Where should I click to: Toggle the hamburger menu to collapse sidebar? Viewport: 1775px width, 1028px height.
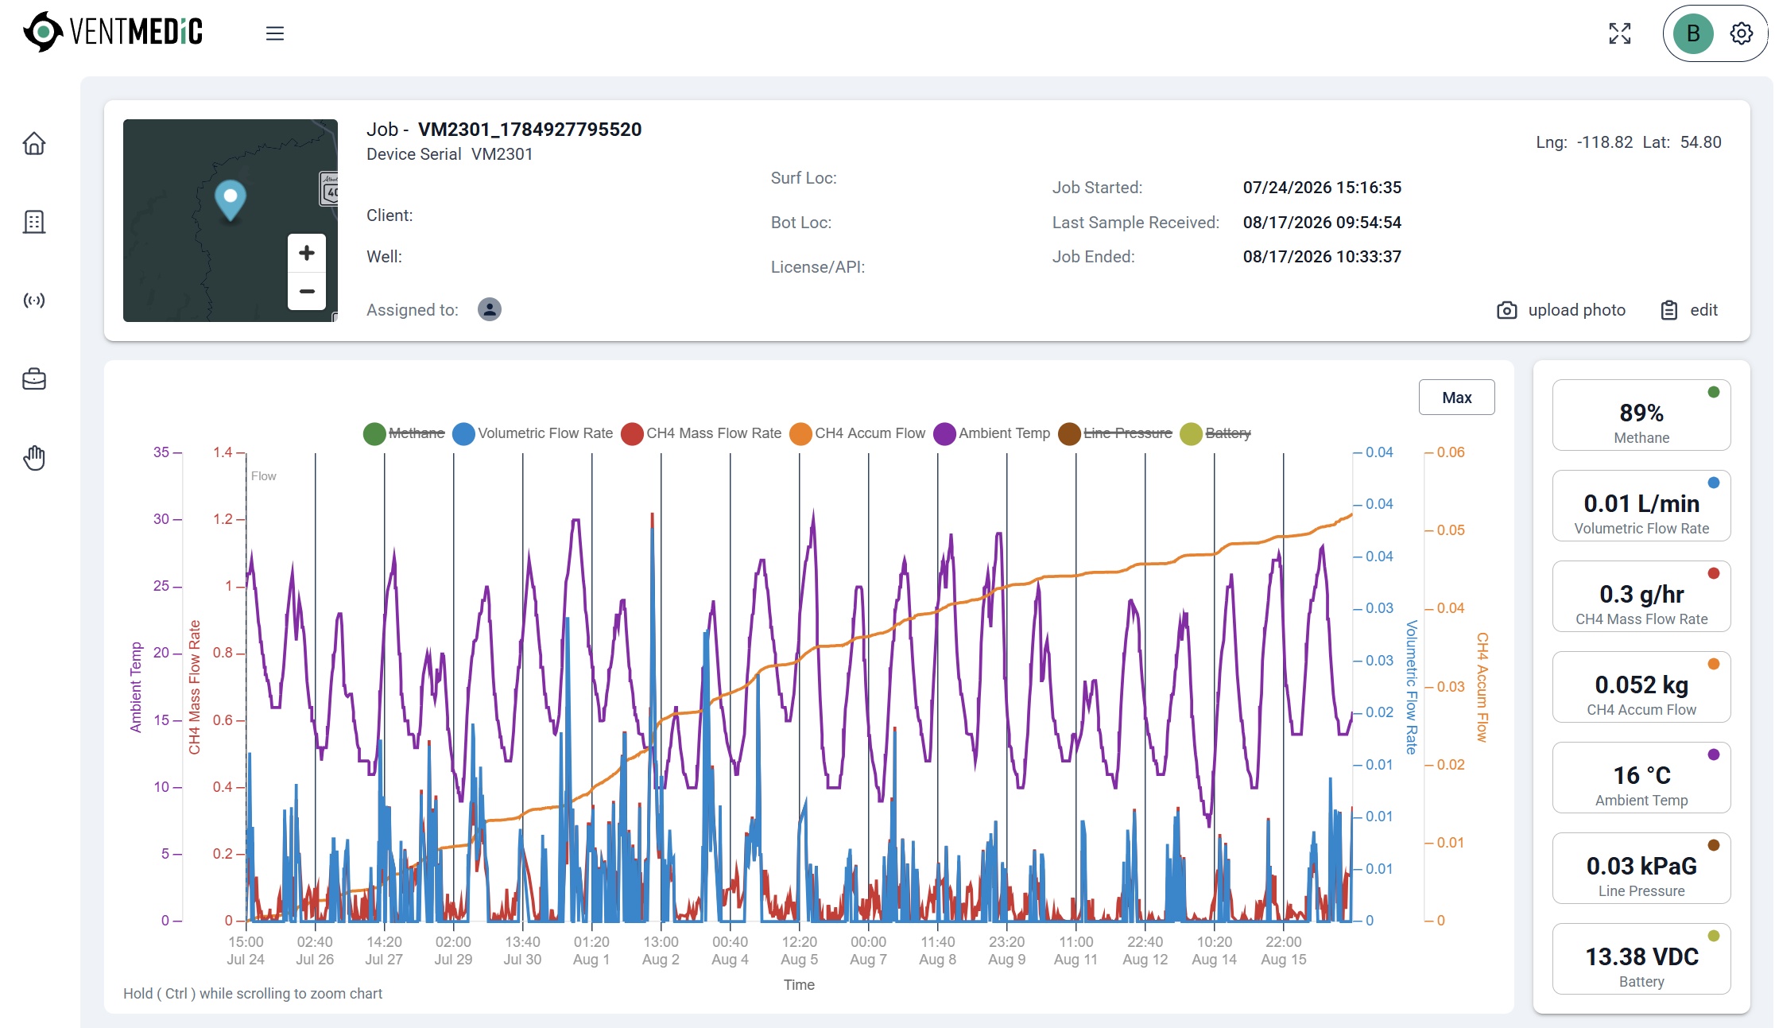coord(275,33)
